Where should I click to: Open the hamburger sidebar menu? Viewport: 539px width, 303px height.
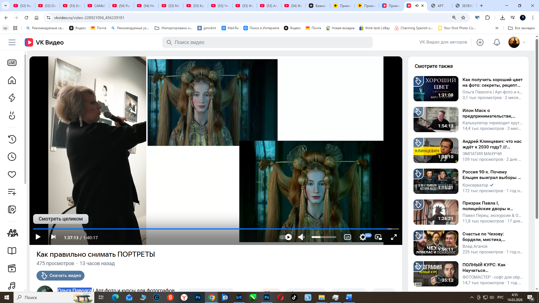(x=12, y=42)
